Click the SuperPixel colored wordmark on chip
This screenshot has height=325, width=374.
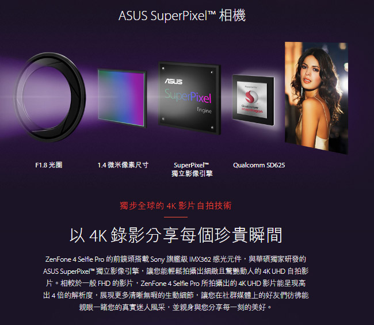point(188,96)
